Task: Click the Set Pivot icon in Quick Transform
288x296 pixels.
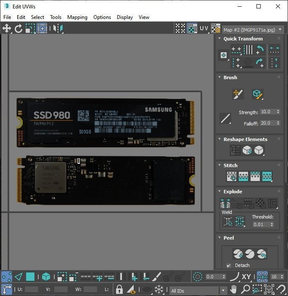Action: point(224,55)
